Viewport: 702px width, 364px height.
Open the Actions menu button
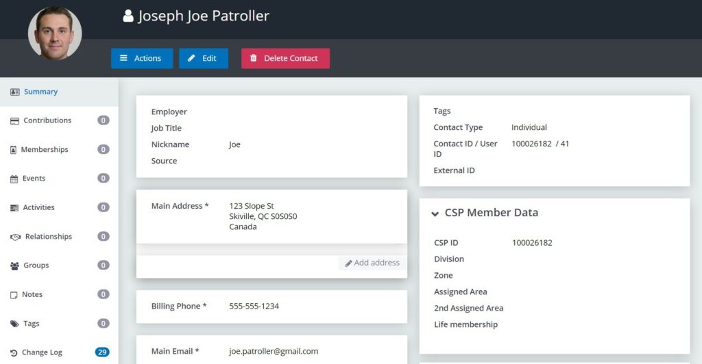click(142, 58)
